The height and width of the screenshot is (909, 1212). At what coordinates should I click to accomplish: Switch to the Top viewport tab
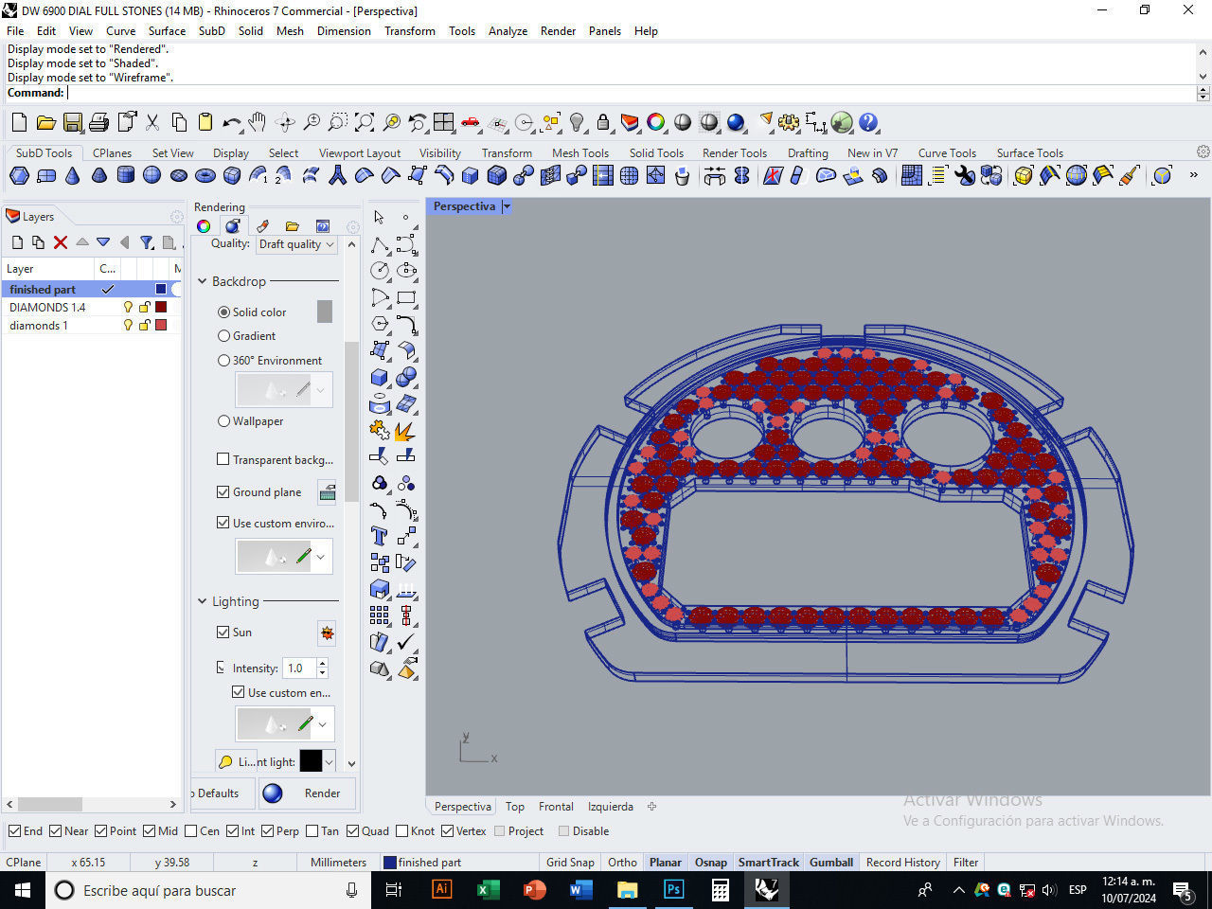point(514,807)
